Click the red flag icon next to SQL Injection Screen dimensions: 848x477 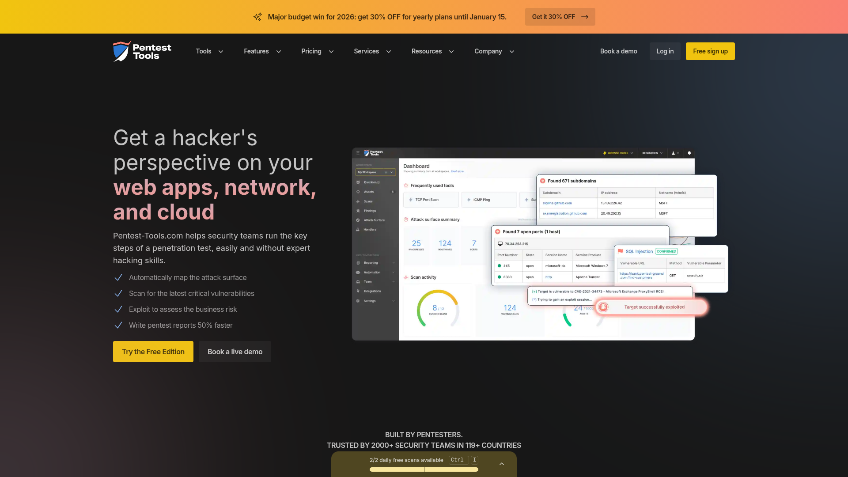pyautogui.click(x=620, y=251)
